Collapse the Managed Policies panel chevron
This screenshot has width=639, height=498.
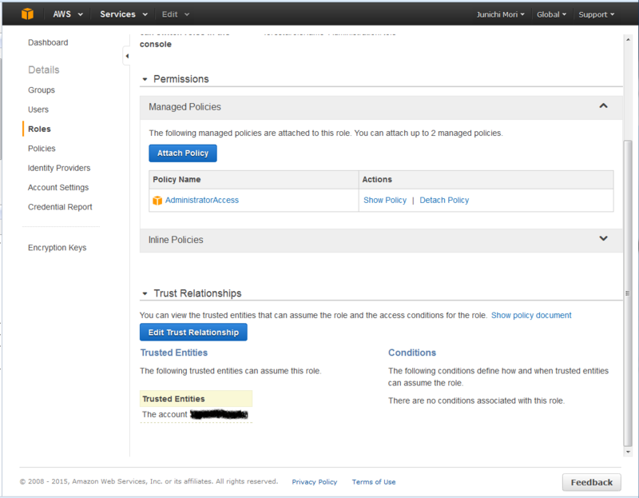pyautogui.click(x=604, y=106)
